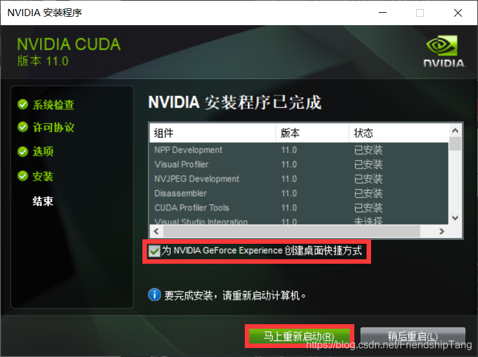
Task: Click the 未选择 status text
Action: coord(368,221)
